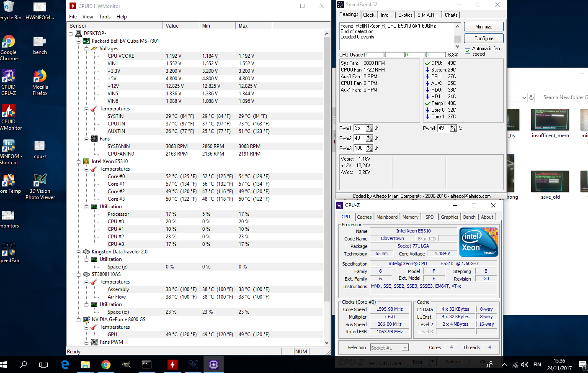Collapse the Voltages group
Image resolution: width=588 pixels, height=373 pixels.
87,49
